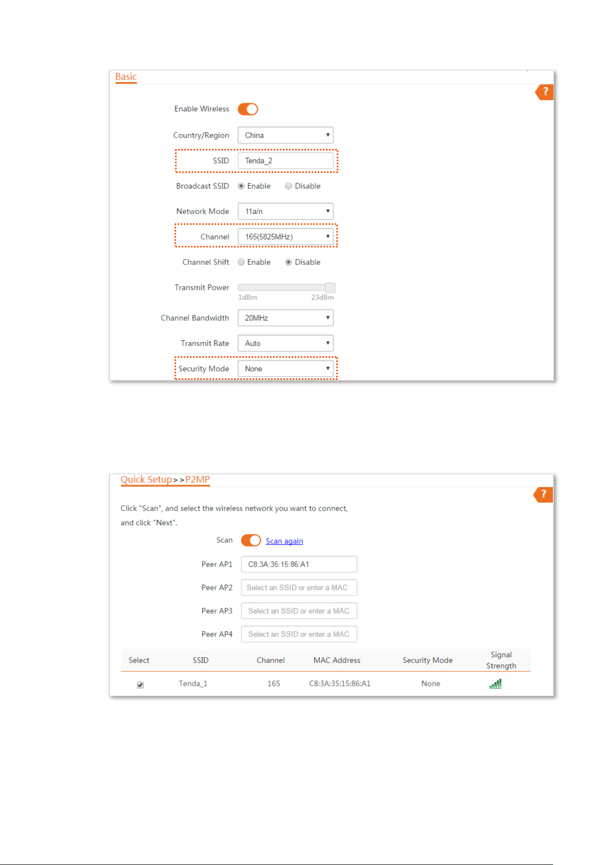Click the Security Mode column header
612x865 pixels.
pyautogui.click(x=428, y=660)
